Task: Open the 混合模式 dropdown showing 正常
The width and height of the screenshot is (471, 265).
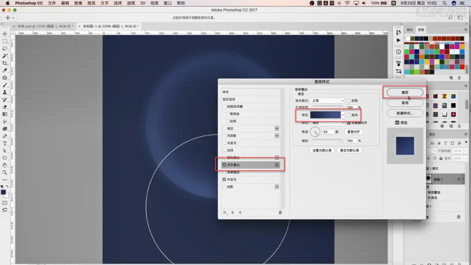Action: pyautogui.click(x=327, y=100)
